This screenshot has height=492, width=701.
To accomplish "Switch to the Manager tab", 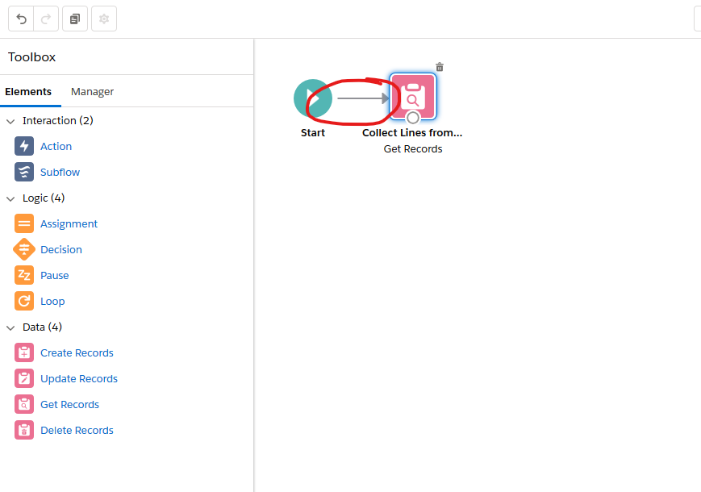I will point(92,92).
